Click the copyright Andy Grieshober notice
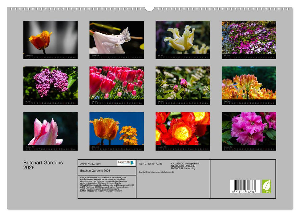The height and width of the screenshot is (216, 299). 146,172
